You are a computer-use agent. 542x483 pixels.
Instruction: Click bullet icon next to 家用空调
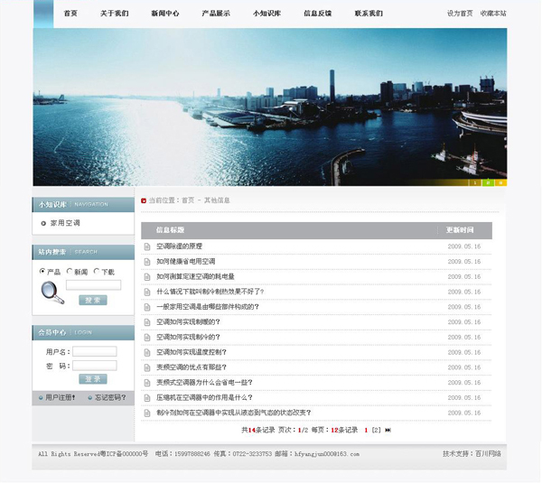point(42,223)
